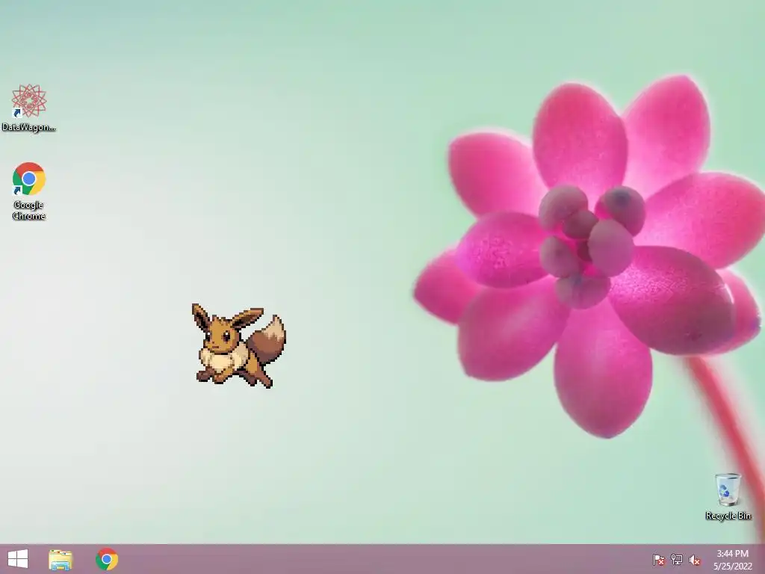
Task: Select the Recycle Bin icon
Action: [728, 496]
